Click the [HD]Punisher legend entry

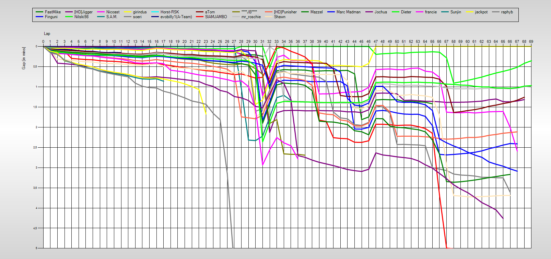pyautogui.click(x=285, y=12)
